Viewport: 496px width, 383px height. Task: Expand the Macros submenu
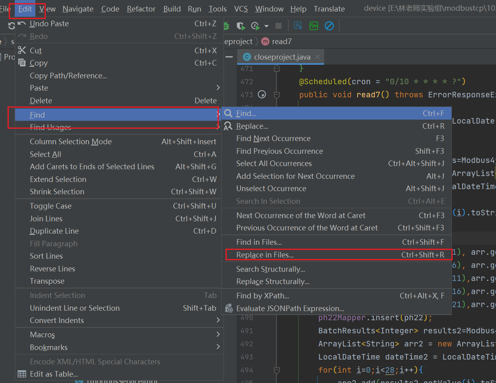coord(218,334)
